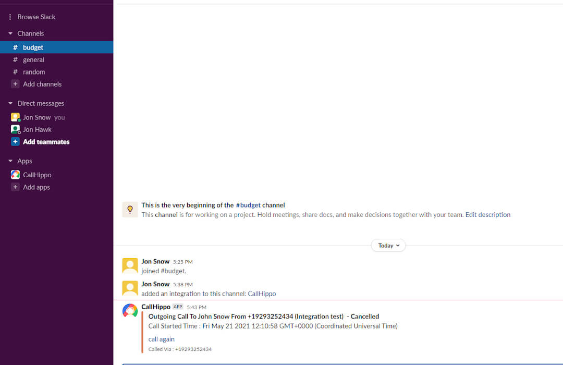Click Add apps label
This screenshot has width=563, height=365.
36,187
